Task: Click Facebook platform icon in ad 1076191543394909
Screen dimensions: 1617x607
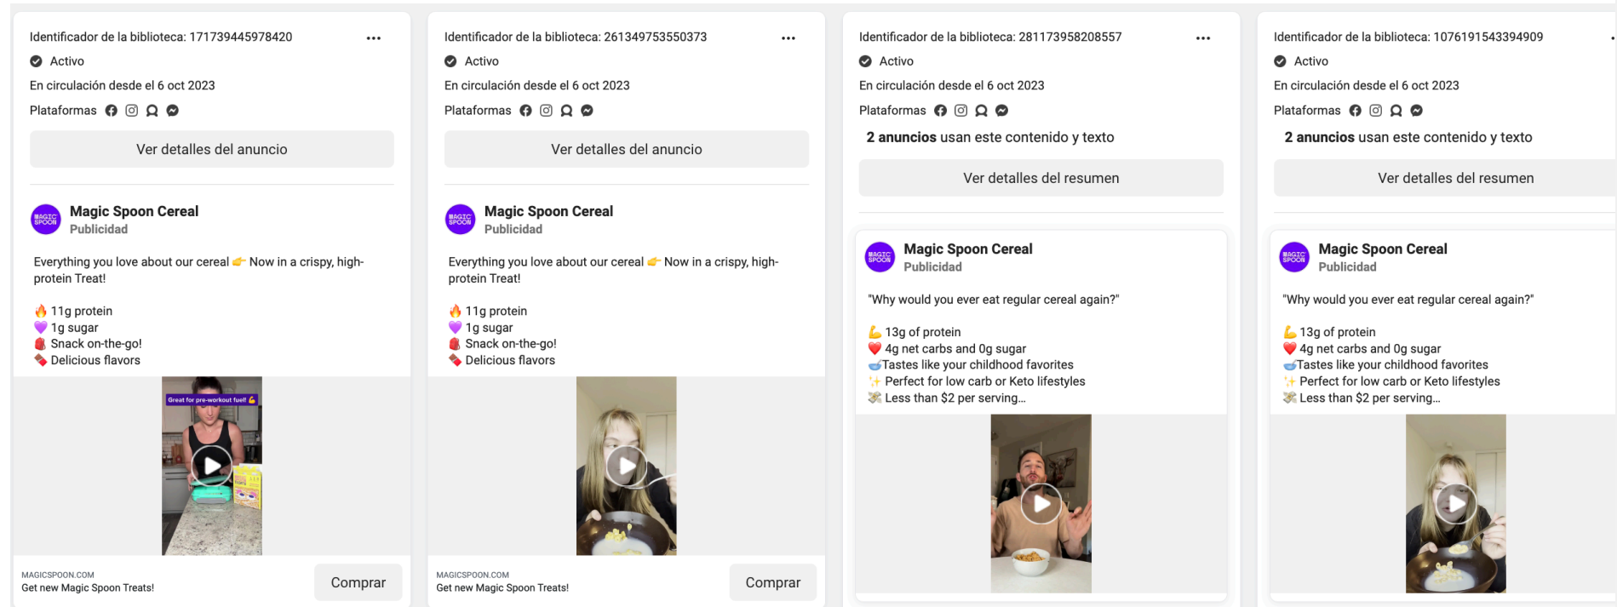Action: (x=1356, y=111)
